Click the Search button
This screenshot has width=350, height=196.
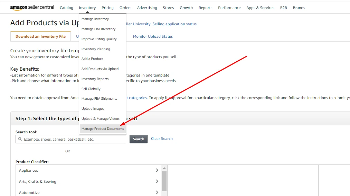[139, 139]
